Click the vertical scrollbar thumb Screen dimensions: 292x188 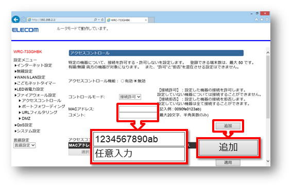[x=268, y=87]
